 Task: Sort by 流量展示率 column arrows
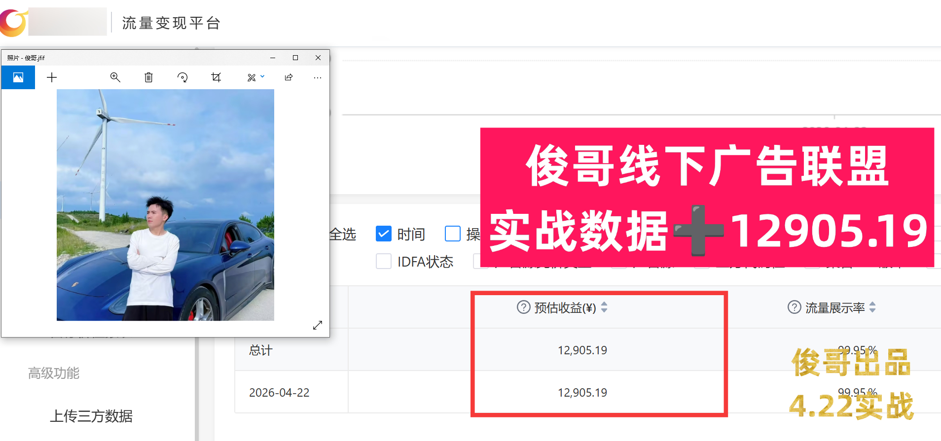tap(872, 307)
